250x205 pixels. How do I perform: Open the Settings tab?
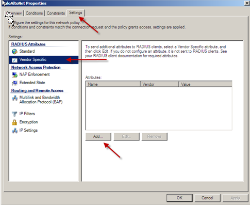[x=76, y=13]
